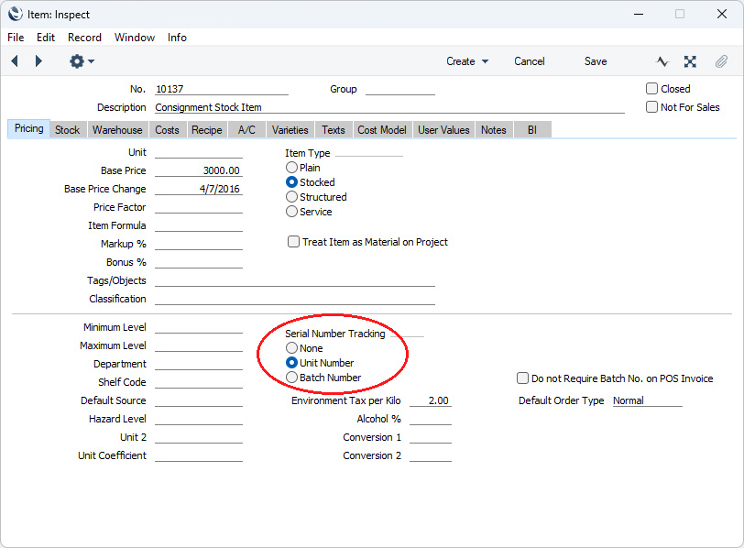Click the Markup % field
This screenshot has height=548, width=744.
pyautogui.click(x=199, y=244)
